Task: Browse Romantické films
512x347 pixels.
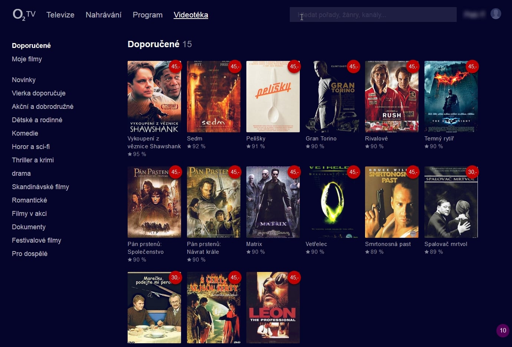Action: (x=29, y=200)
